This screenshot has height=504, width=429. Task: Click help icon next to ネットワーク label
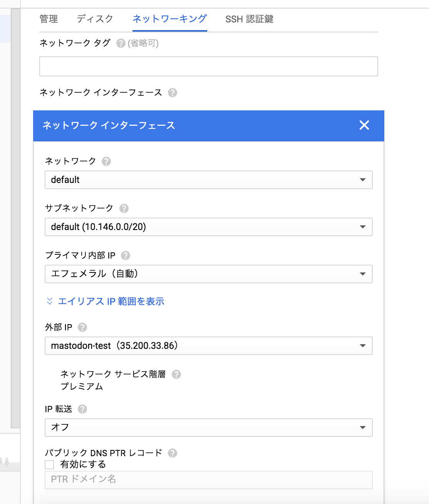pyautogui.click(x=106, y=161)
